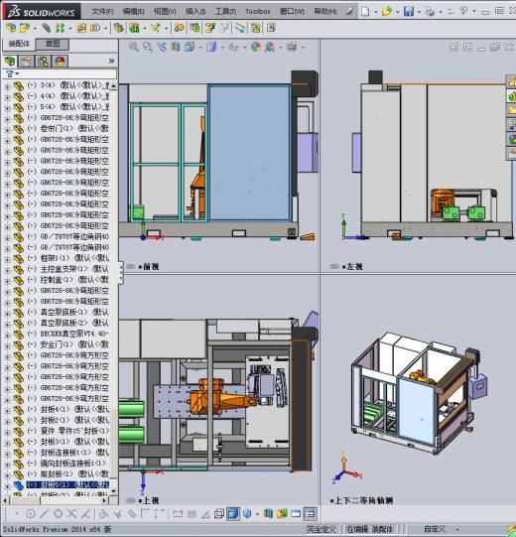Viewport: 516px width, 537px height.
Task: Click the Assembly Features icon
Action: [x=134, y=28]
